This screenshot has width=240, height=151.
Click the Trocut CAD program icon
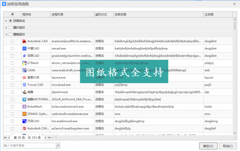(24, 85)
